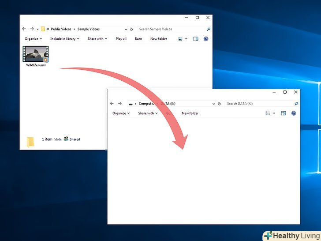The height and width of the screenshot is (241, 321).
Task: Open recent locations dropdown beside Forward arrow
Action: [x=37, y=29]
